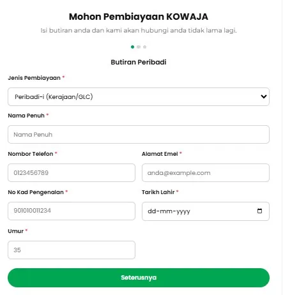Click the Nombor Telefon input box
This screenshot has height=295, width=283.
click(72, 172)
